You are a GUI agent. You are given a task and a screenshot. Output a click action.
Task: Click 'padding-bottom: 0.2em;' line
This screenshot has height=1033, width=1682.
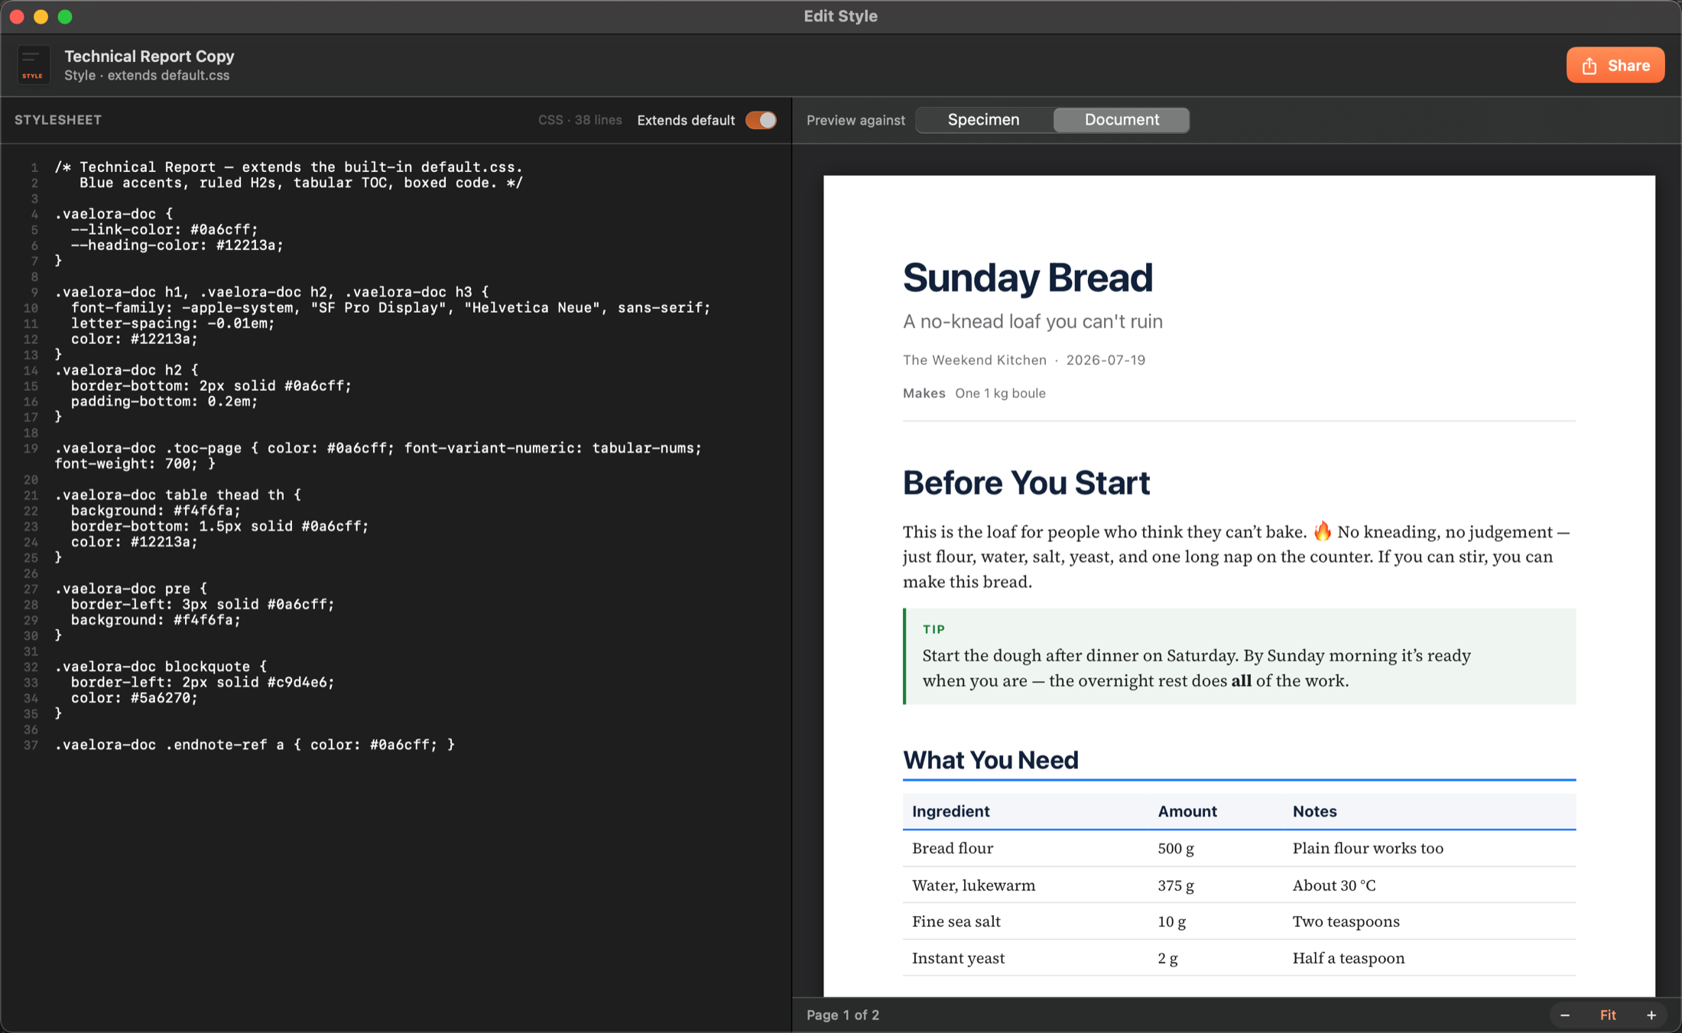click(x=164, y=401)
